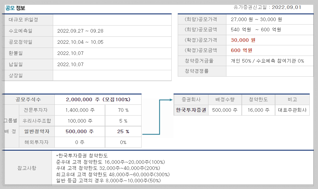The width and height of the screenshot is (318, 189).
Task: Click the 공모 정보 heading
Action: 15,8
